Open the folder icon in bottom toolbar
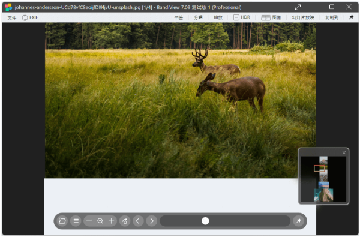This screenshot has width=360, height=237. (x=62, y=221)
